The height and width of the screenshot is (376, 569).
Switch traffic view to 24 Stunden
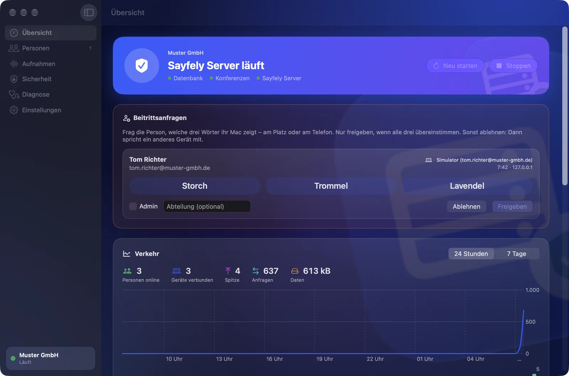tap(471, 254)
